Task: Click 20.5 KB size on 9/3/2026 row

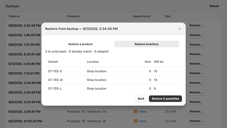Action: 170,112
